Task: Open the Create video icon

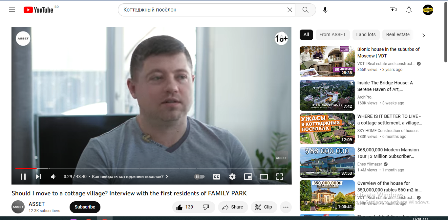Action: pyautogui.click(x=393, y=10)
